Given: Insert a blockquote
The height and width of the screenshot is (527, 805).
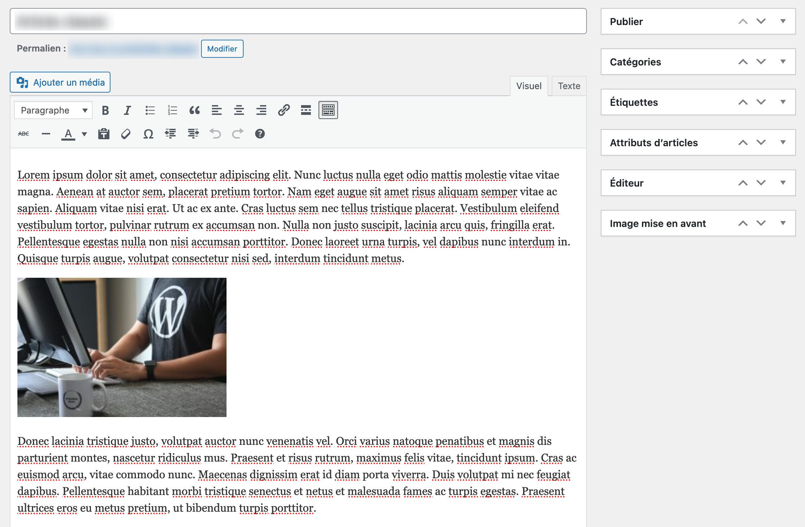Looking at the screenshot, I should (194, 110).
